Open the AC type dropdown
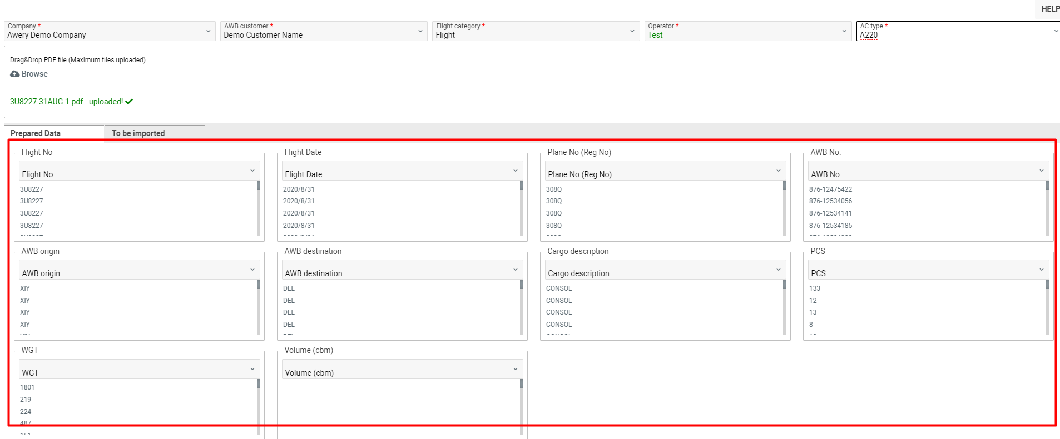 [958, 31]
